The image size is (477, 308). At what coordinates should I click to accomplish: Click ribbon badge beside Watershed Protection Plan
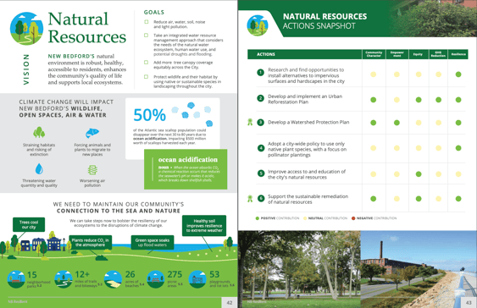[x=250, y=122]
